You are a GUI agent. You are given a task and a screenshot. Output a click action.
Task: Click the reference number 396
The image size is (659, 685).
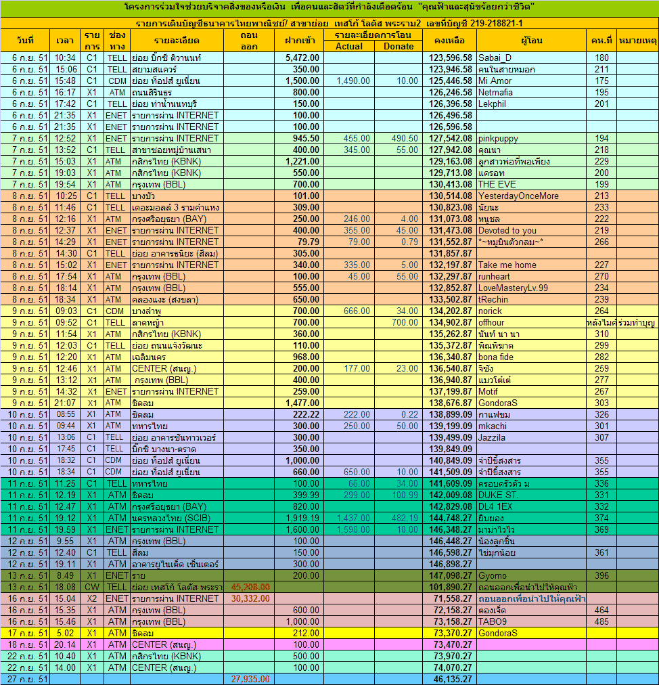point(601,575)
